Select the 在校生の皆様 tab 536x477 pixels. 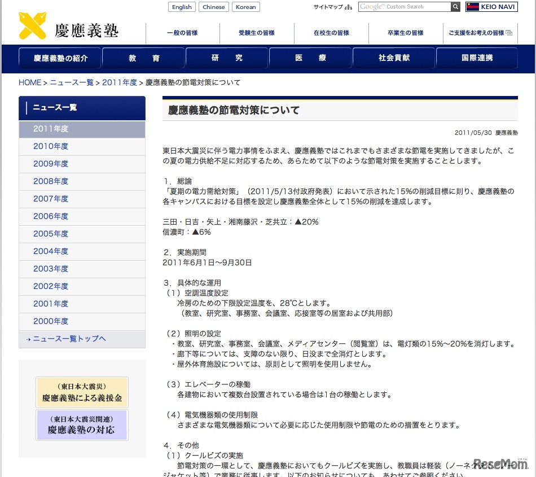click(x=331, y=33)
